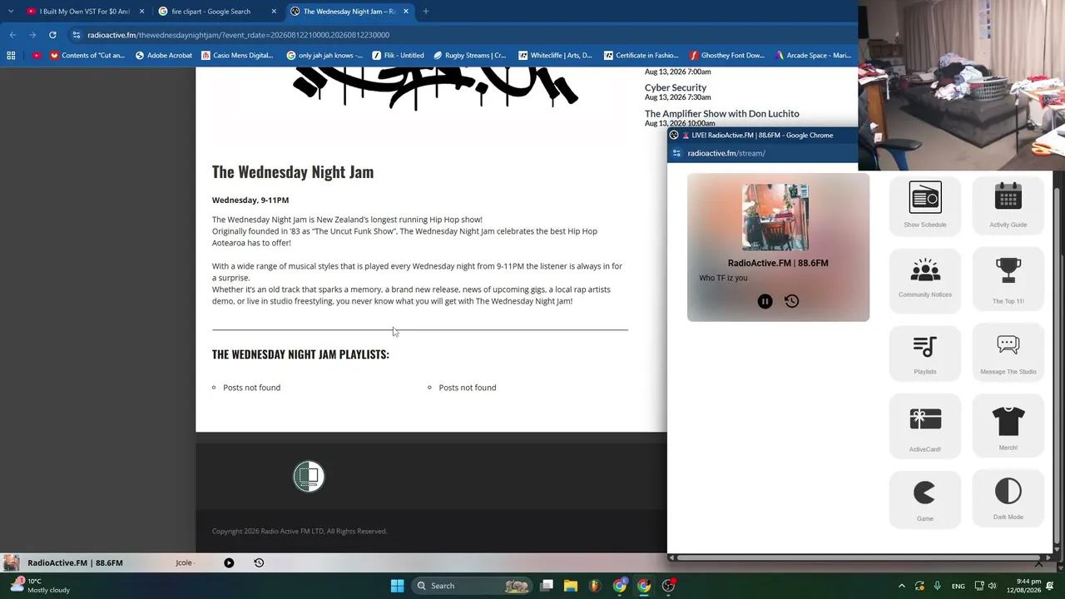Open the Chrome apps grid
Image resolution: width=1065 pixels, height=599 pixels.
pos(11,56)
